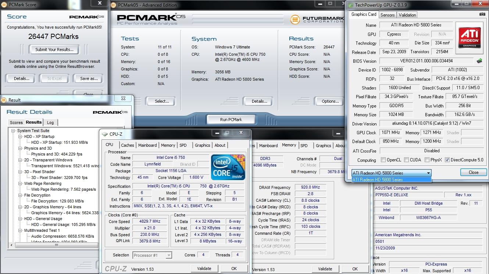Click Details... under the System section
The width and height of the screenshot is (489, 274).
point(259,101)
